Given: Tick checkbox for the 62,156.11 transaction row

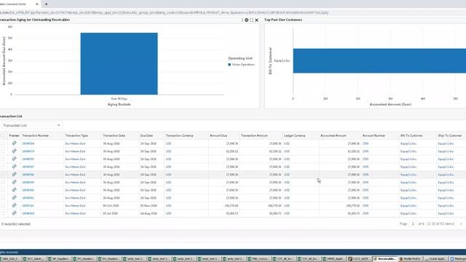Looking at the screenshot, I should tap(3, 151).
